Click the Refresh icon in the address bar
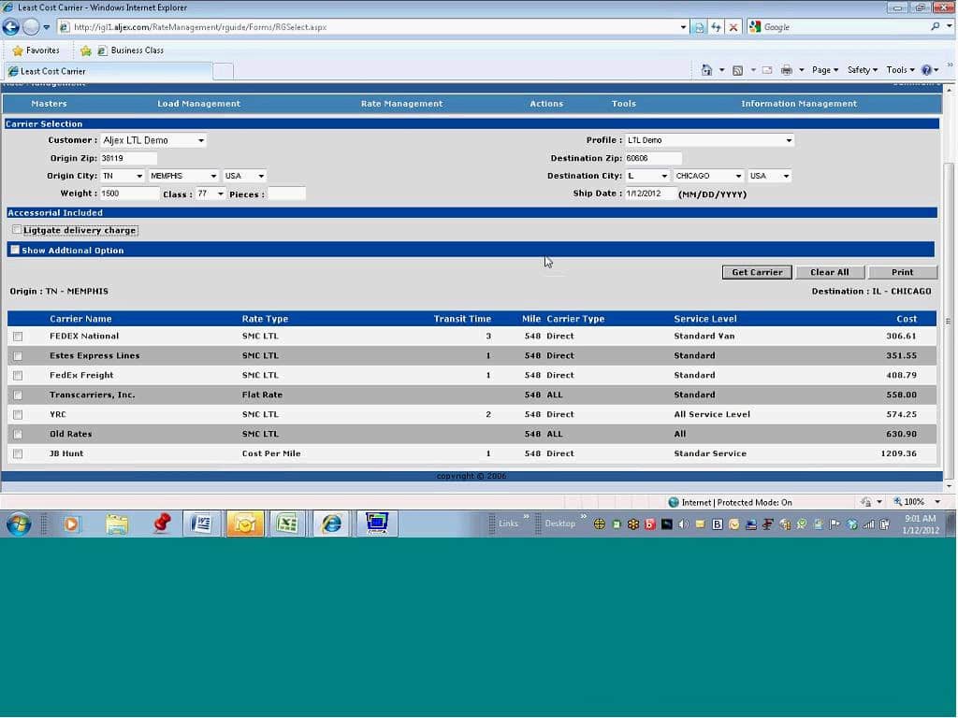Screen dimensions: 958x718 click(716, 27)
